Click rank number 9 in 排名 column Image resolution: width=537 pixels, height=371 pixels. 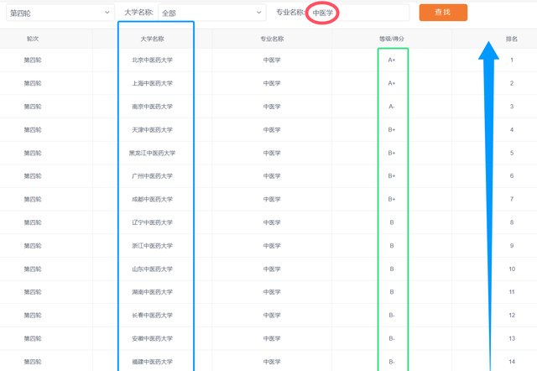point(512,246)
